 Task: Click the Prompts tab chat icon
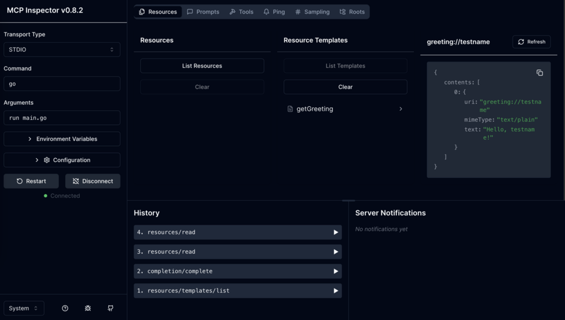[190, 12]
